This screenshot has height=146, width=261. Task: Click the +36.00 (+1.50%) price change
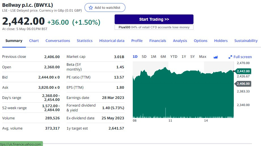(74, 22)
